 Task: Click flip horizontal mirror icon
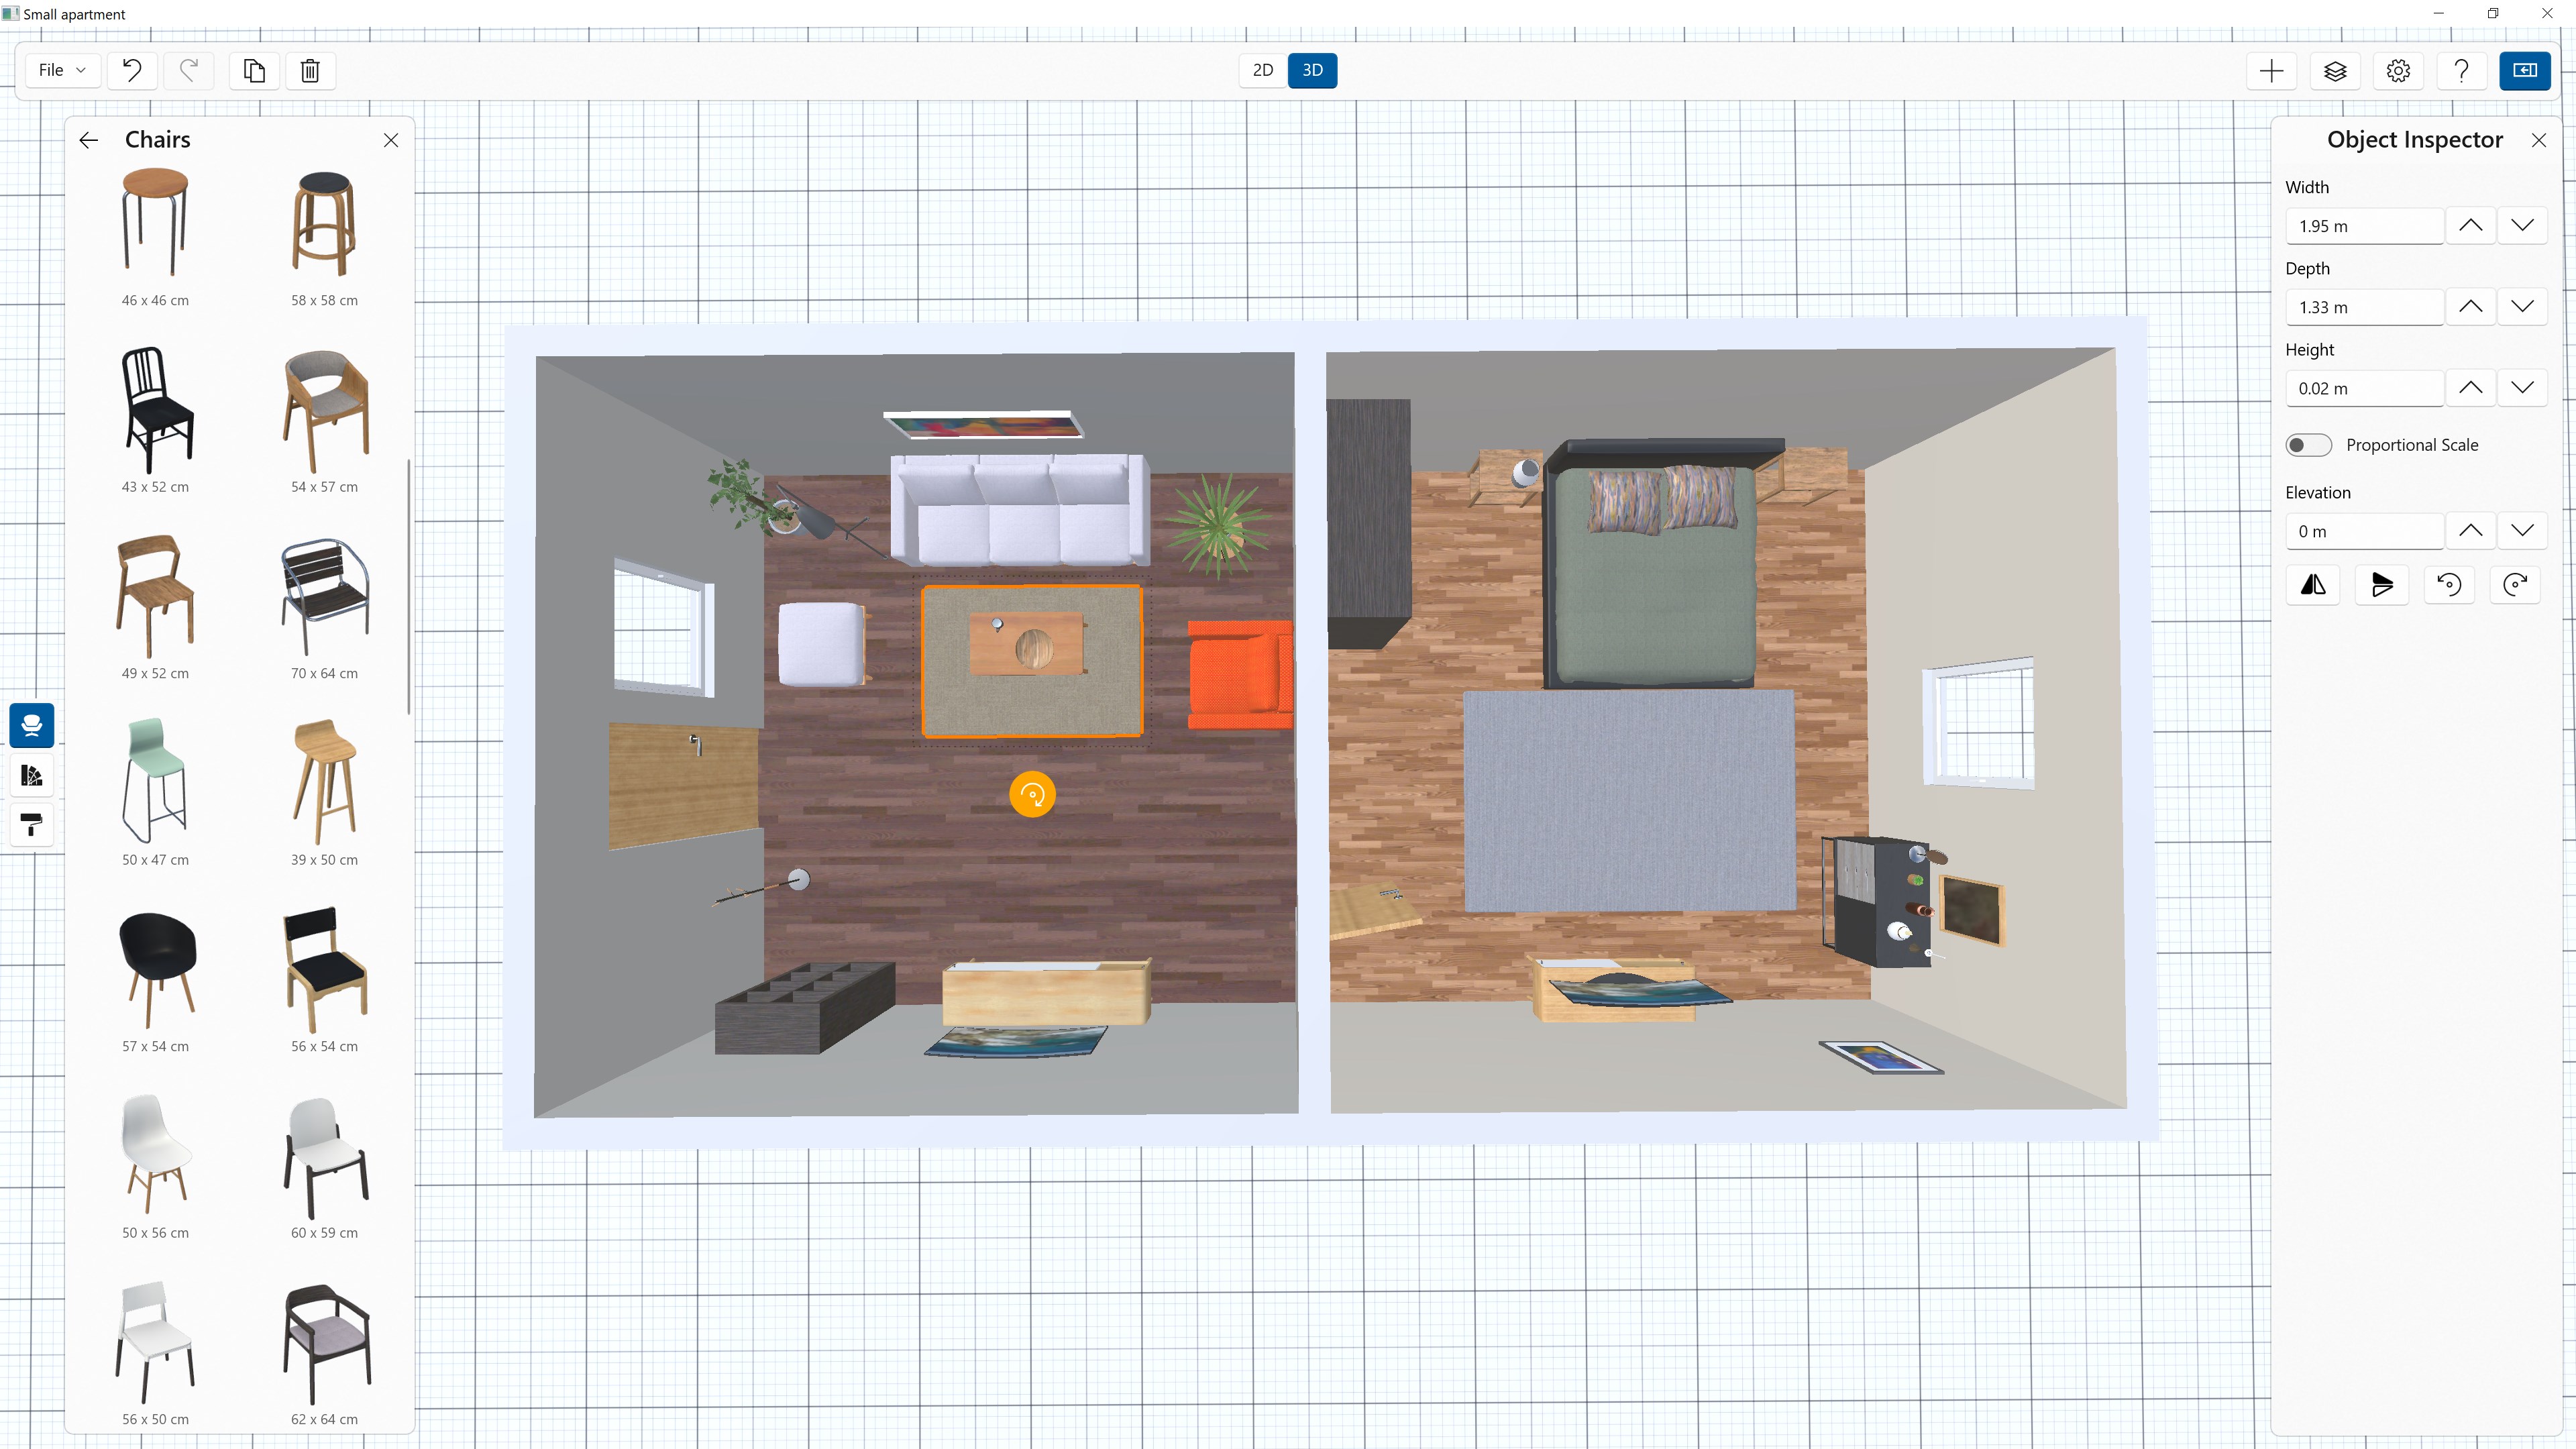(x=2313, y=585)
